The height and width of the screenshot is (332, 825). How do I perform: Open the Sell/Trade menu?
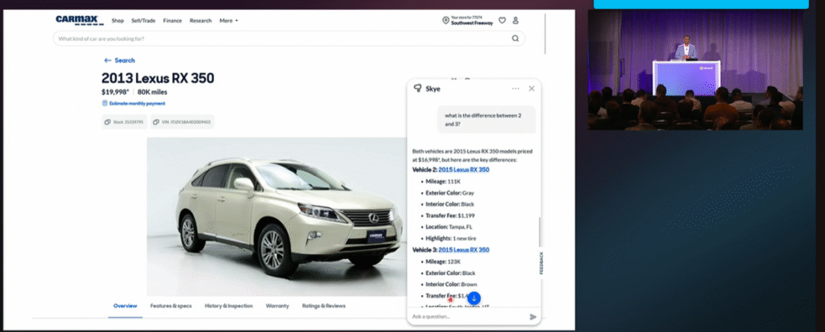click(x=143, y=20)
